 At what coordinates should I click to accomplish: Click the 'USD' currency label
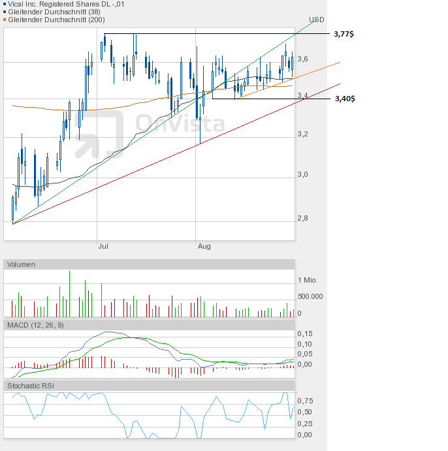[x=317, y=20]
